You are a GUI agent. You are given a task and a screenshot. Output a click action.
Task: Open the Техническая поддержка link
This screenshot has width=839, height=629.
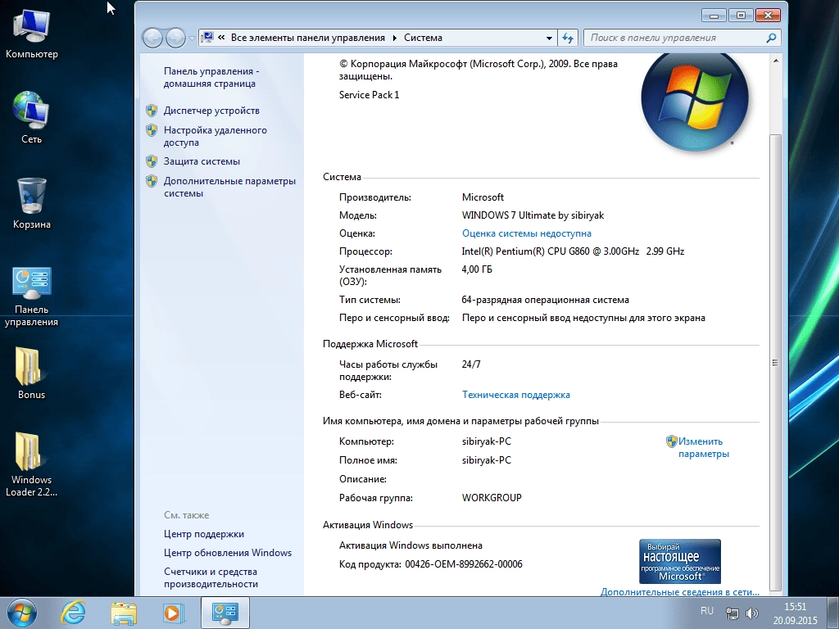516,395
